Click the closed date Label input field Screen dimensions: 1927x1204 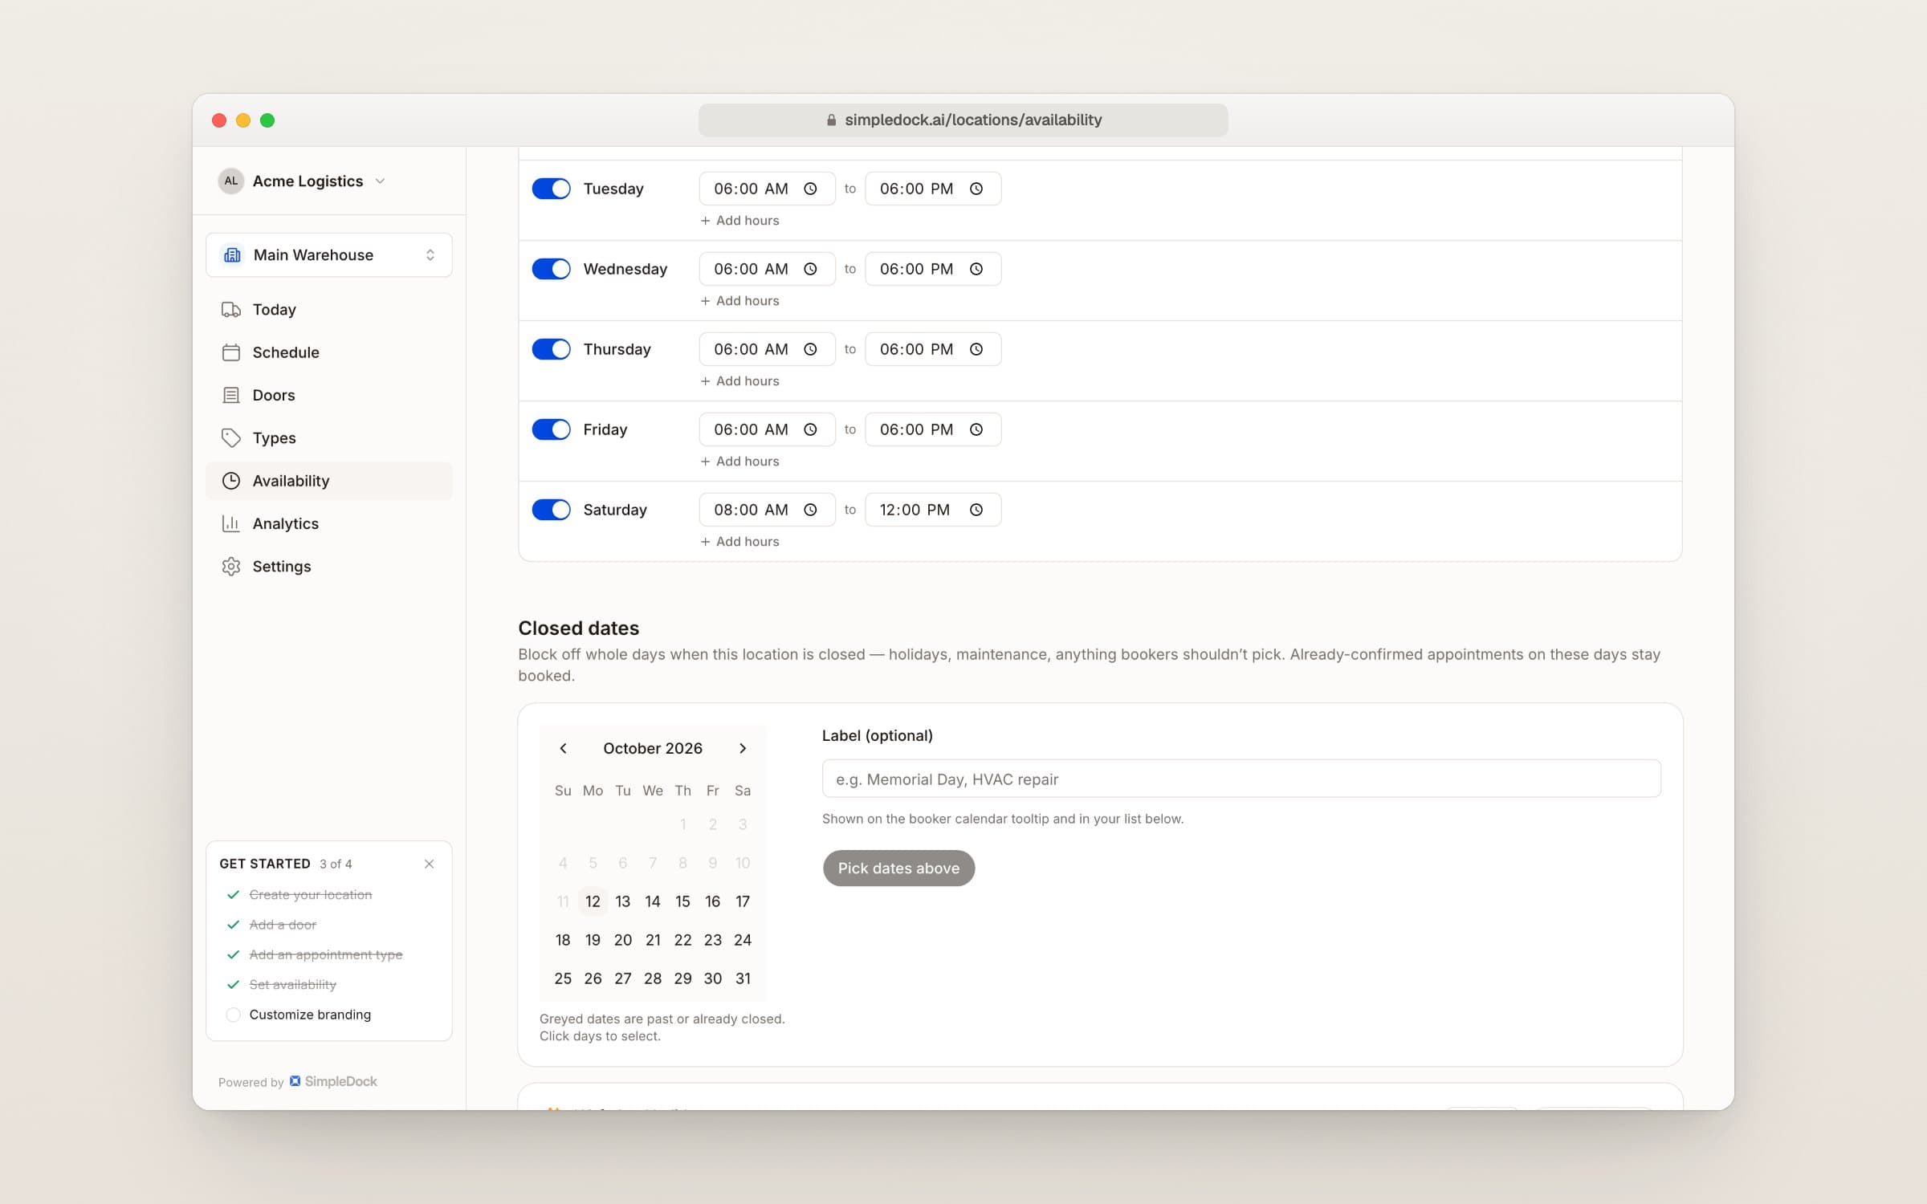1241,779
